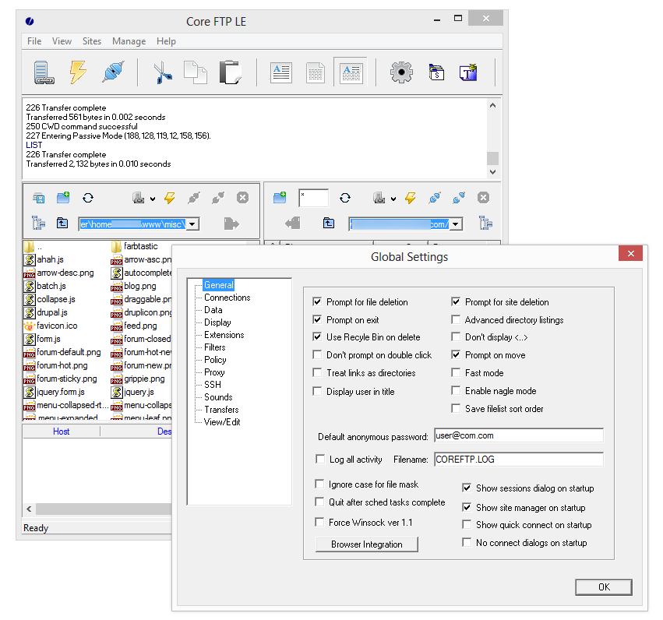Image resolution: width=663 pixels, height=620 pixels.
Task: Click the log pane scrollbar thumb
Action: tap(492, 158)
